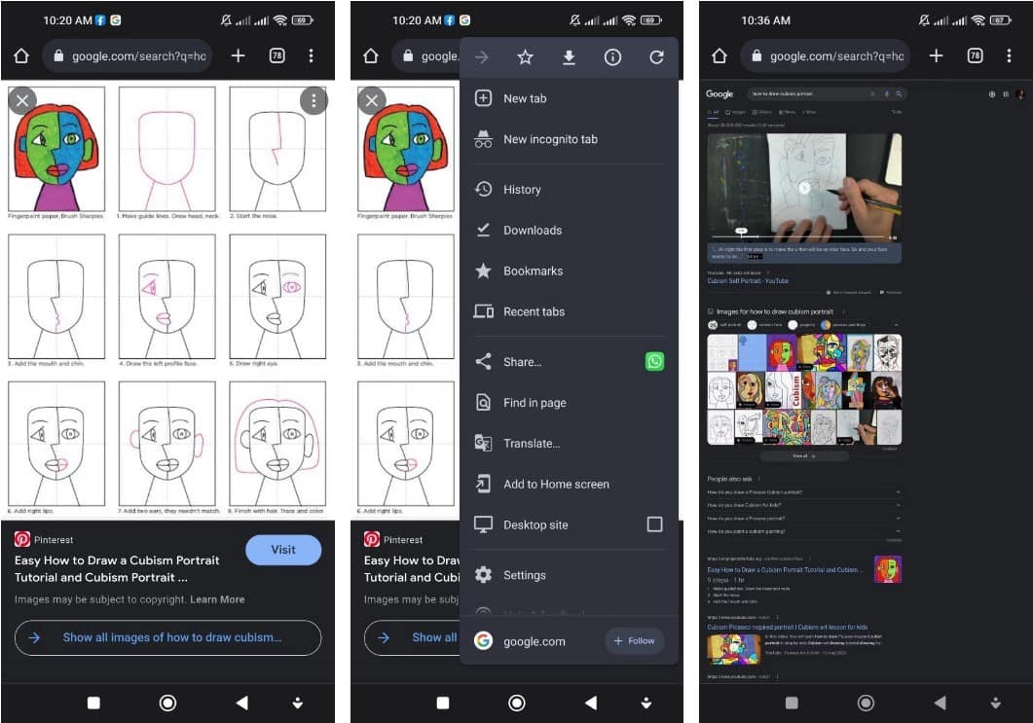Open History from the Chrome menu
This screenshot has width=1033, height=723.
click(570, 189)
